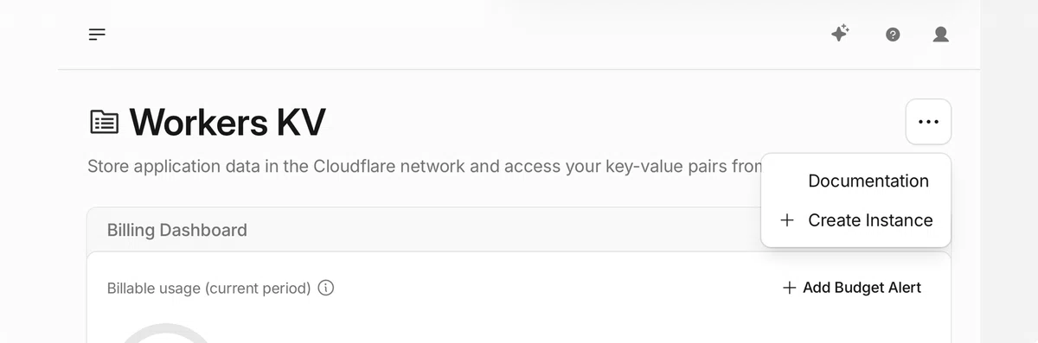Click the Workers KV page title
Image resolution: width=1038 pixels, height=343 pixels.
tap(227, 122)
